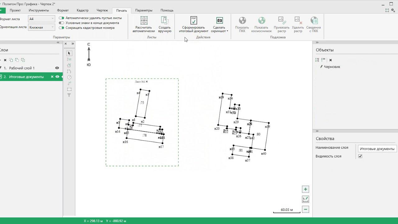Select the arrow pointer tool
Image resolution: width=398 pixels, height=224 pixels.
(x=69, y=53)
